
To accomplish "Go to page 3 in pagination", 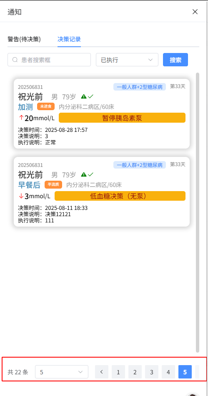I will [152, 372].
